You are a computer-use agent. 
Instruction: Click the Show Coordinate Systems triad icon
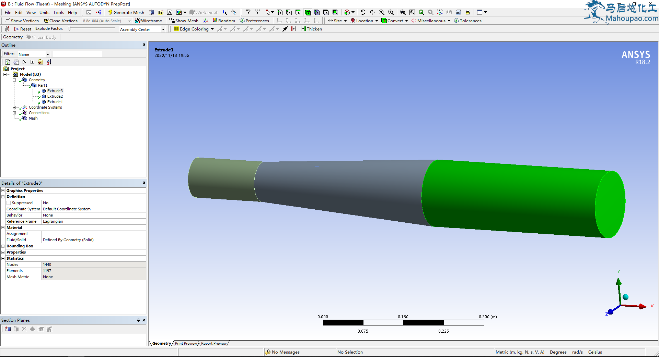(206, 21)
